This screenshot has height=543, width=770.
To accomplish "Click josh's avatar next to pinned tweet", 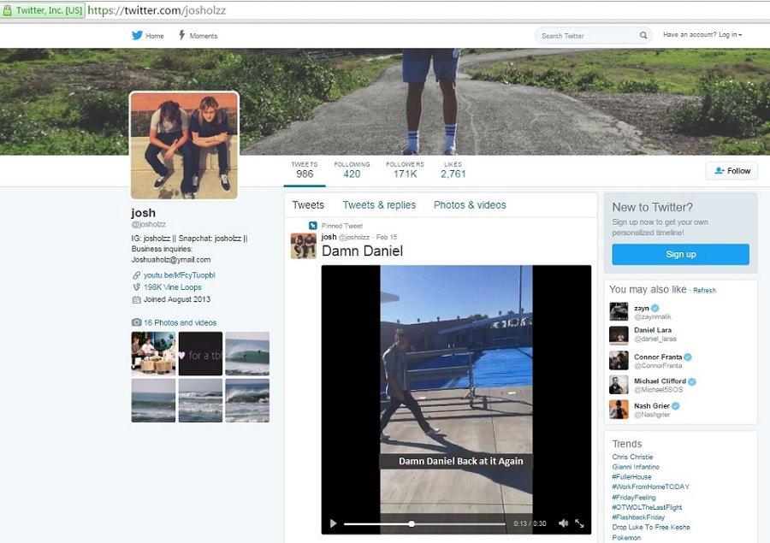I will click(303, 245).
